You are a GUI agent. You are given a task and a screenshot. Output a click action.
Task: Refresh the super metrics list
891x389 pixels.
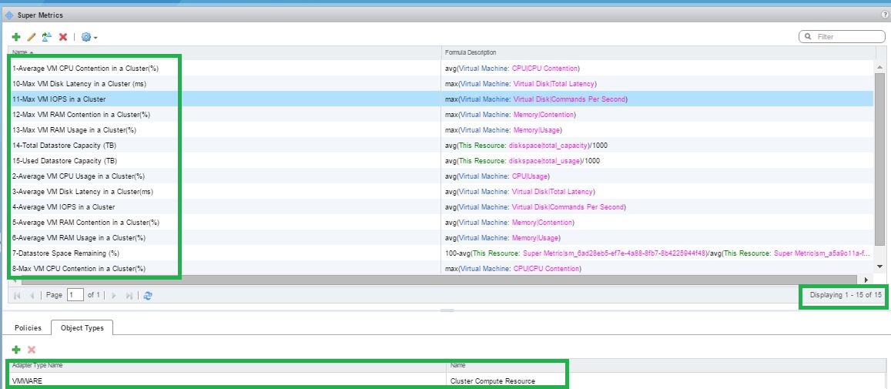point(148,295)
